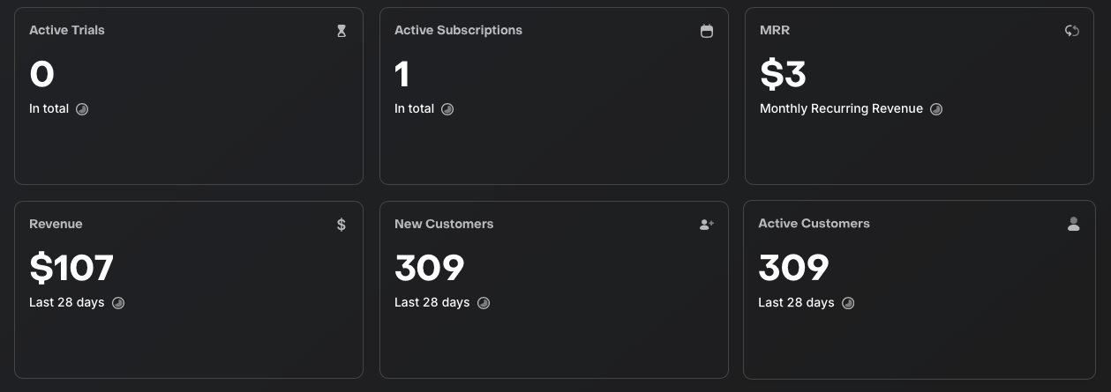Open the chart icon next to Monthly Recurring Revenue
The width and height of the screenshot is (1111, 392).
point(936,109)
